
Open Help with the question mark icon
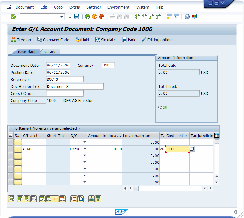[x=187, y=17]
